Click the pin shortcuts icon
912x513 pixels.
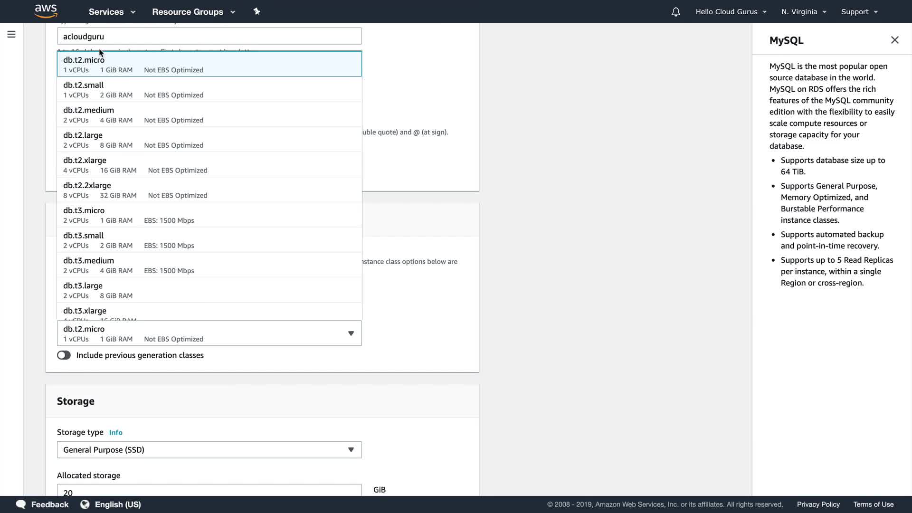click(257, 11)
